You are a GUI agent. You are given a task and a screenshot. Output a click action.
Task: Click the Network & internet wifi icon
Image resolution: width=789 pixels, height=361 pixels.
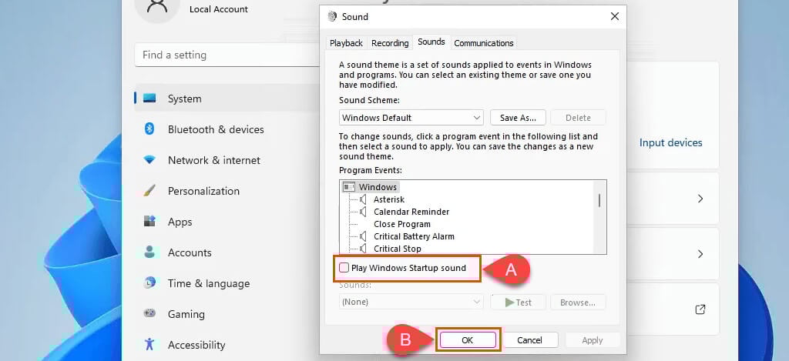point(149,160)
